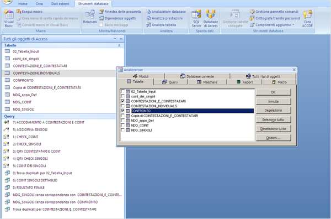Click the Seleziona tutto button
The image size is (331, 219).
pyautogui.click(x=274, y=119)
